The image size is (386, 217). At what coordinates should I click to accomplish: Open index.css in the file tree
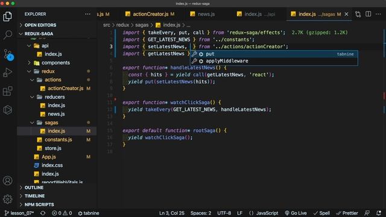coord(52,165)
